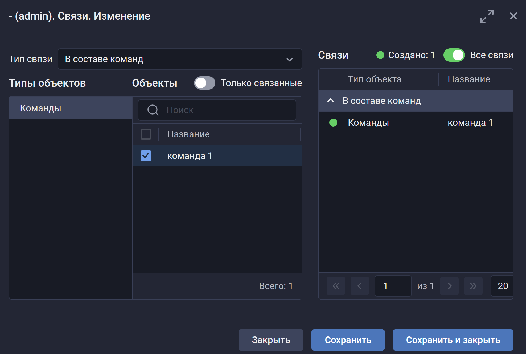The width and height of the screenshot is (526, 354).
Task: Click Сохранить и закрыть button
Action: [x=453, y=340]
